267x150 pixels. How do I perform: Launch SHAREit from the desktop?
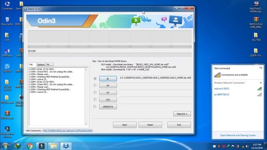pos(7,68)
